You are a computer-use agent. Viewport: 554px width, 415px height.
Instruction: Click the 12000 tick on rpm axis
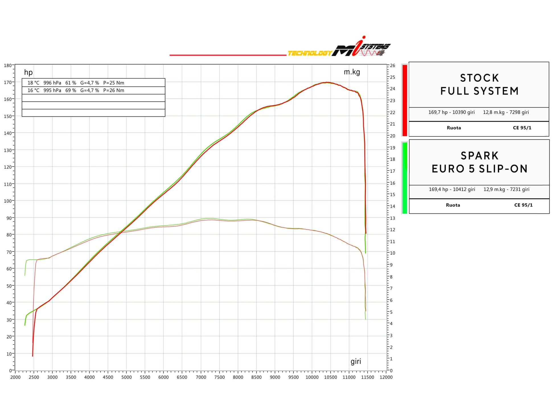[x=386, y=377]
